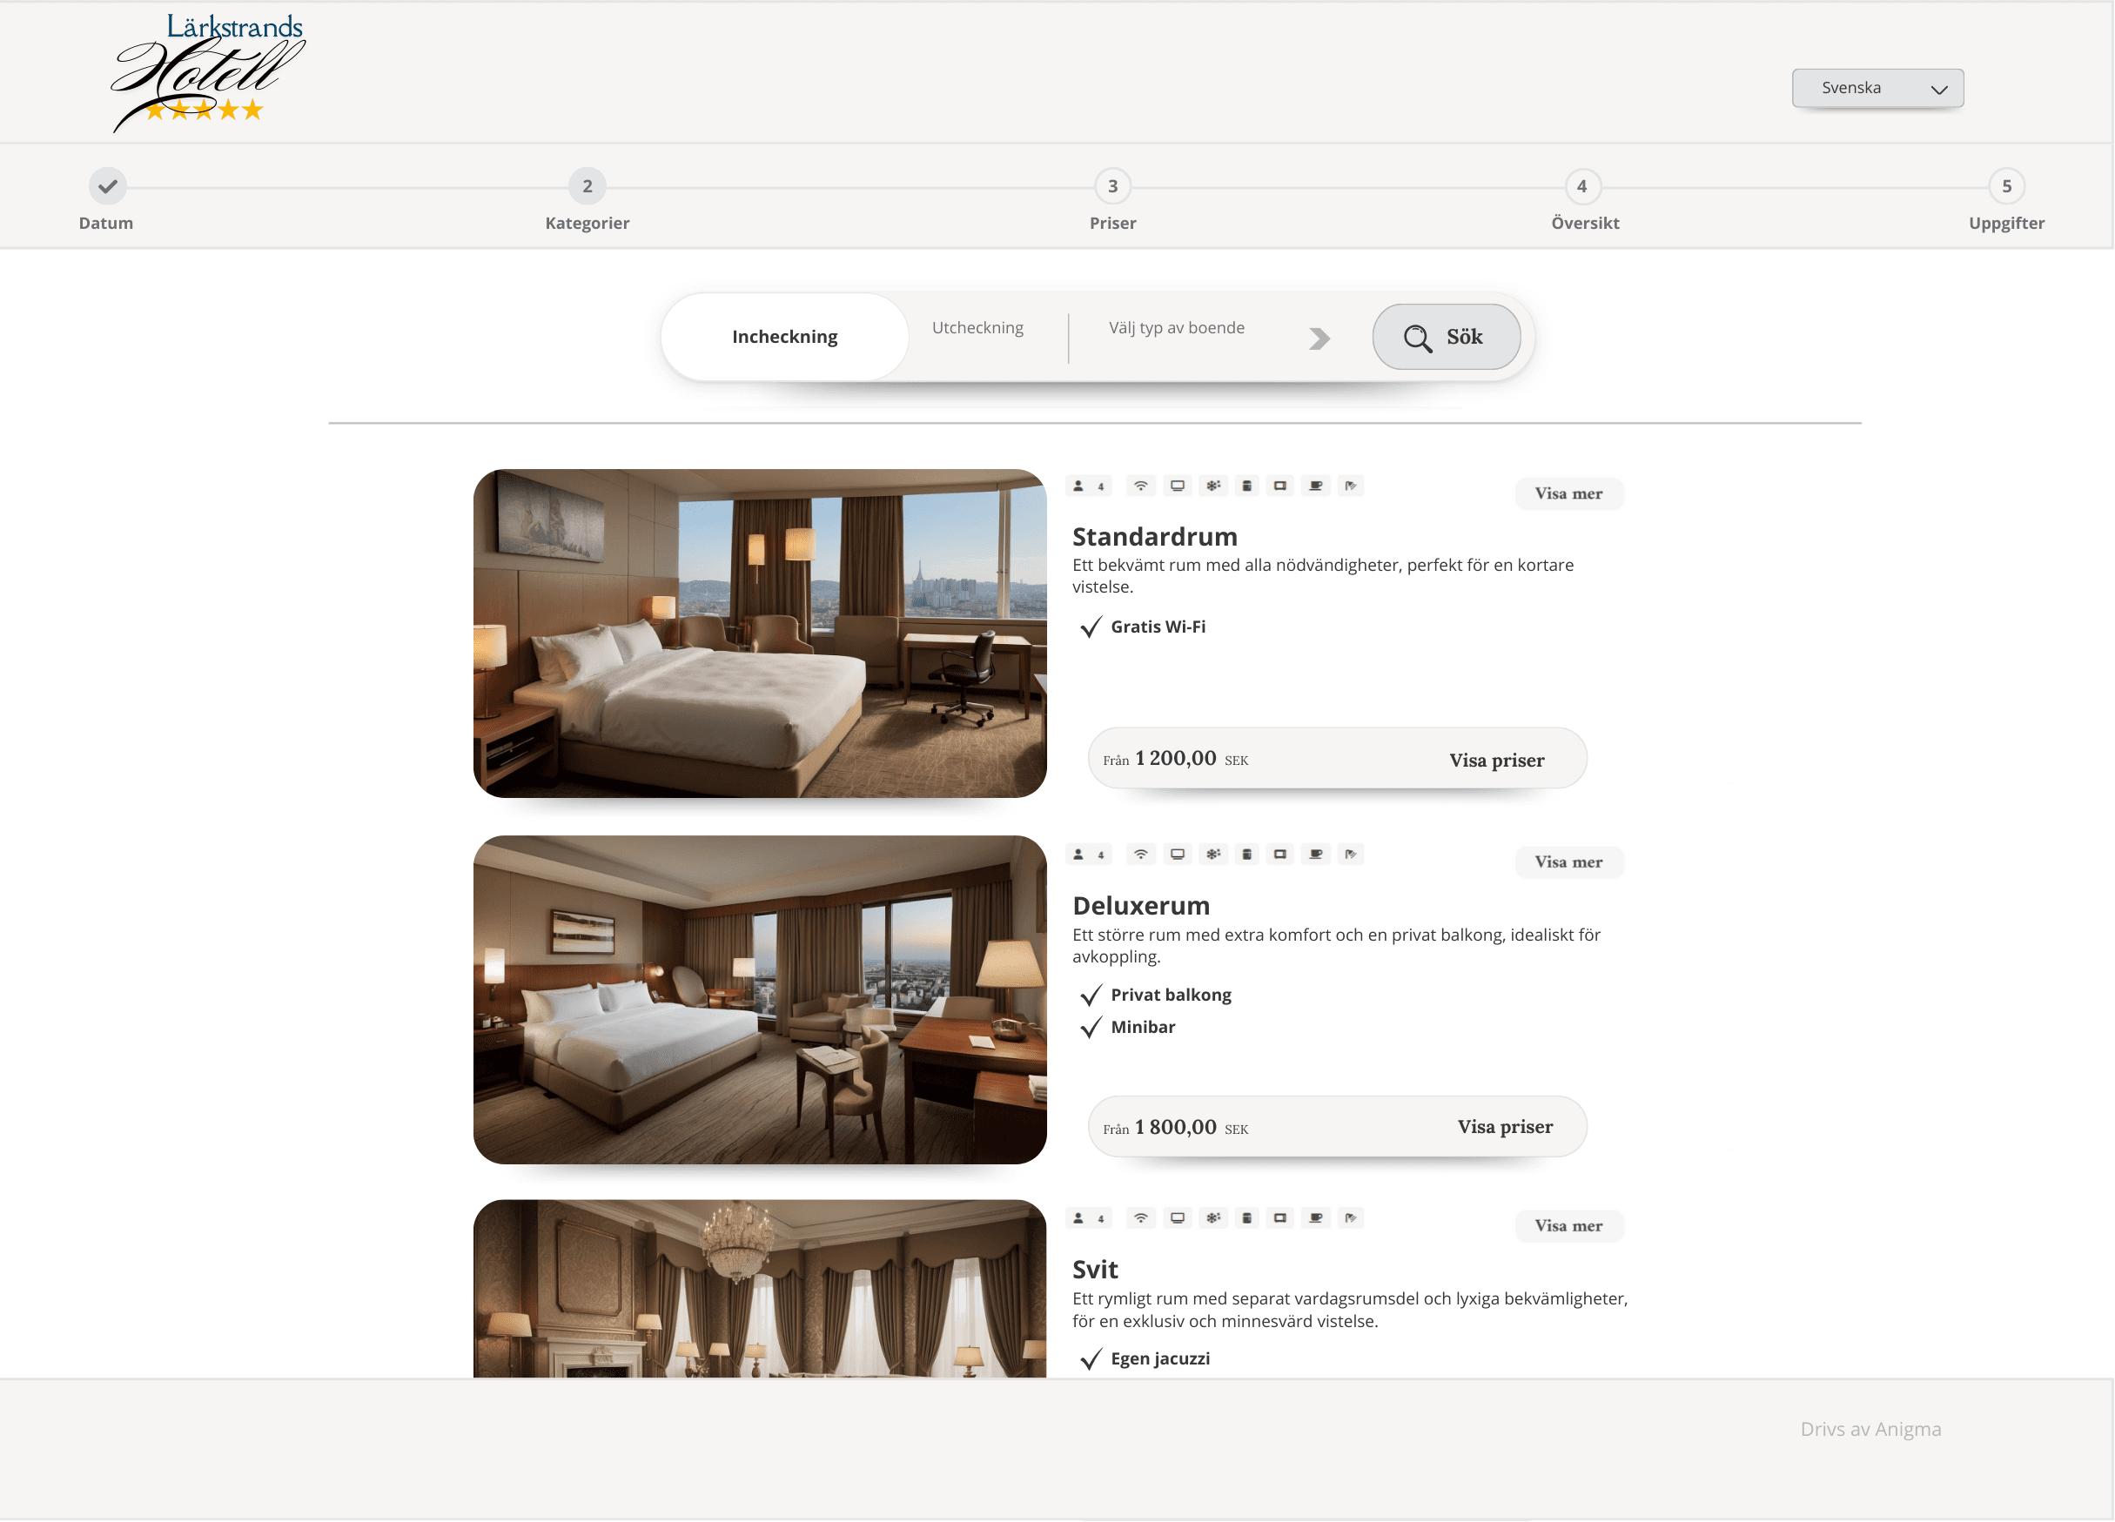Viewport: 2115px width, 1522px height.
Task: Click the guest capacity icon for Deluxerum
Action: (1088, 855)
